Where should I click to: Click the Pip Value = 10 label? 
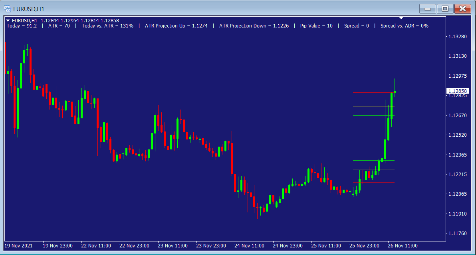click(316, 26)
